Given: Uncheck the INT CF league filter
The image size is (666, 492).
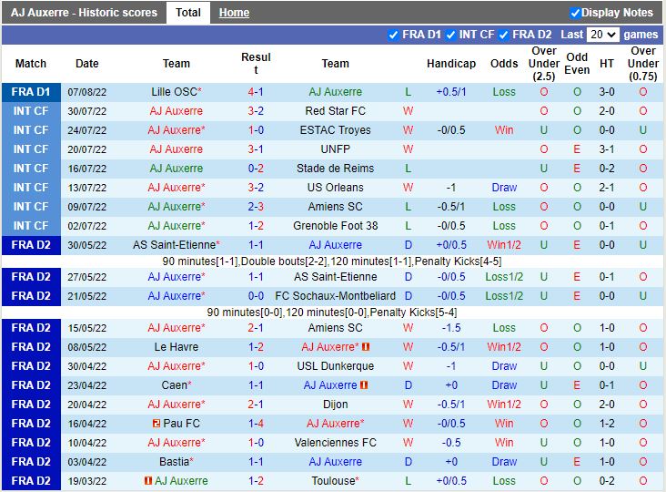Looking at the screenshot, I should [451, 35].
